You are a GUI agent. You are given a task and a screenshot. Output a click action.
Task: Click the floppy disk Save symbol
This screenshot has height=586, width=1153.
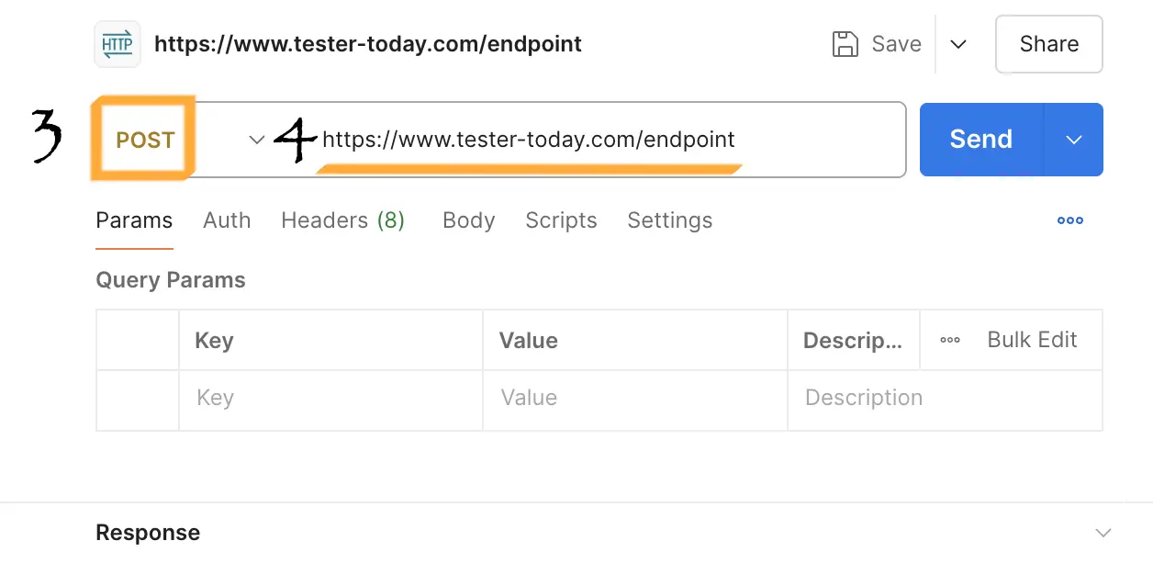[845, 43]
